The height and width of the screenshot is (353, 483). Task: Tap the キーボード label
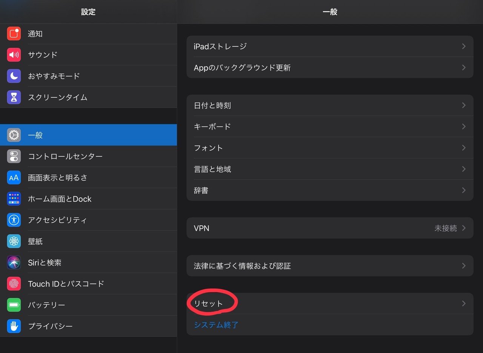[x=212, y=127]
